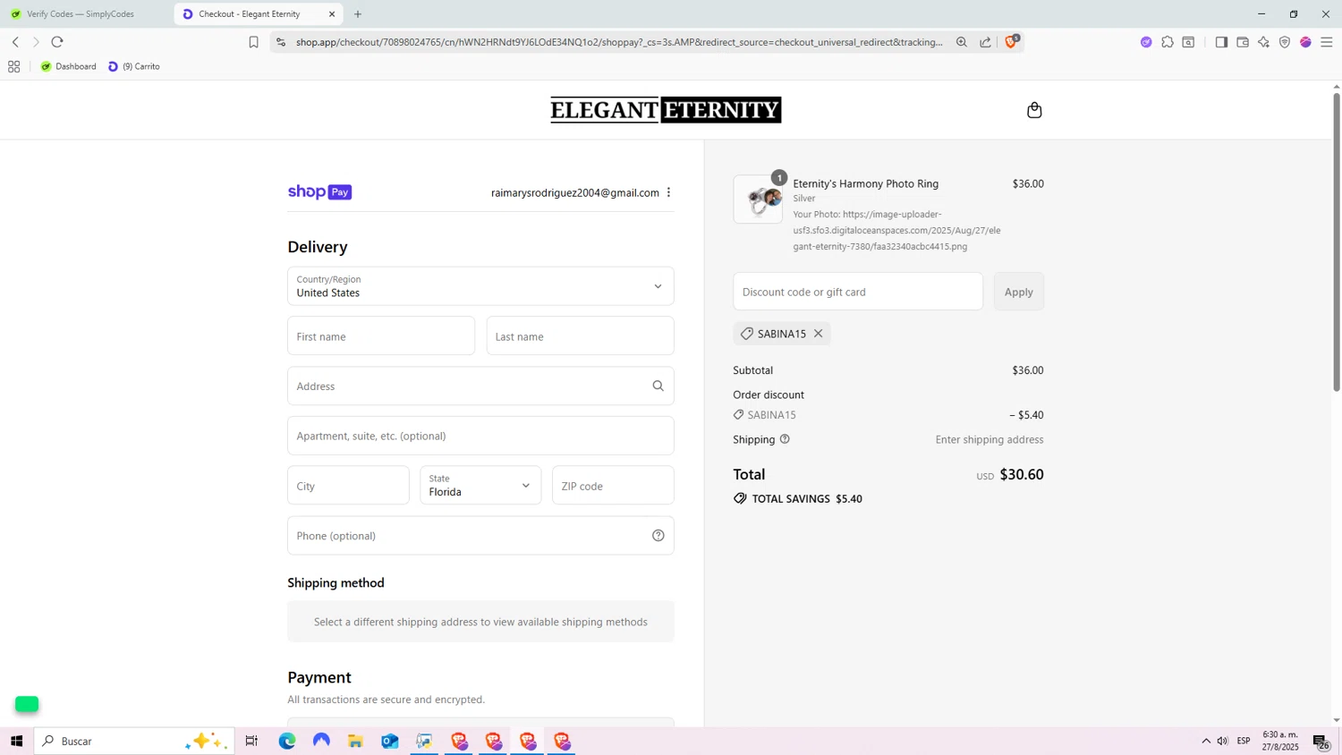Click the phone field help icon
Screen dimensions: 1342x755
click(x=658, y=536)
